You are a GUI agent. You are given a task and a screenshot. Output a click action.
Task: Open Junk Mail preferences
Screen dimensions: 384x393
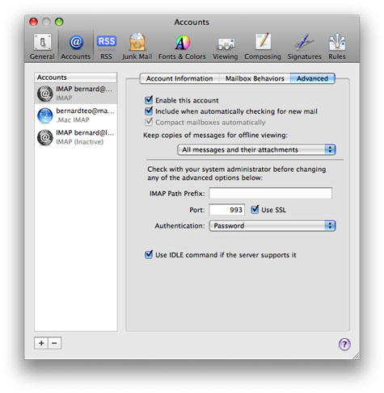tap(137, 47)
